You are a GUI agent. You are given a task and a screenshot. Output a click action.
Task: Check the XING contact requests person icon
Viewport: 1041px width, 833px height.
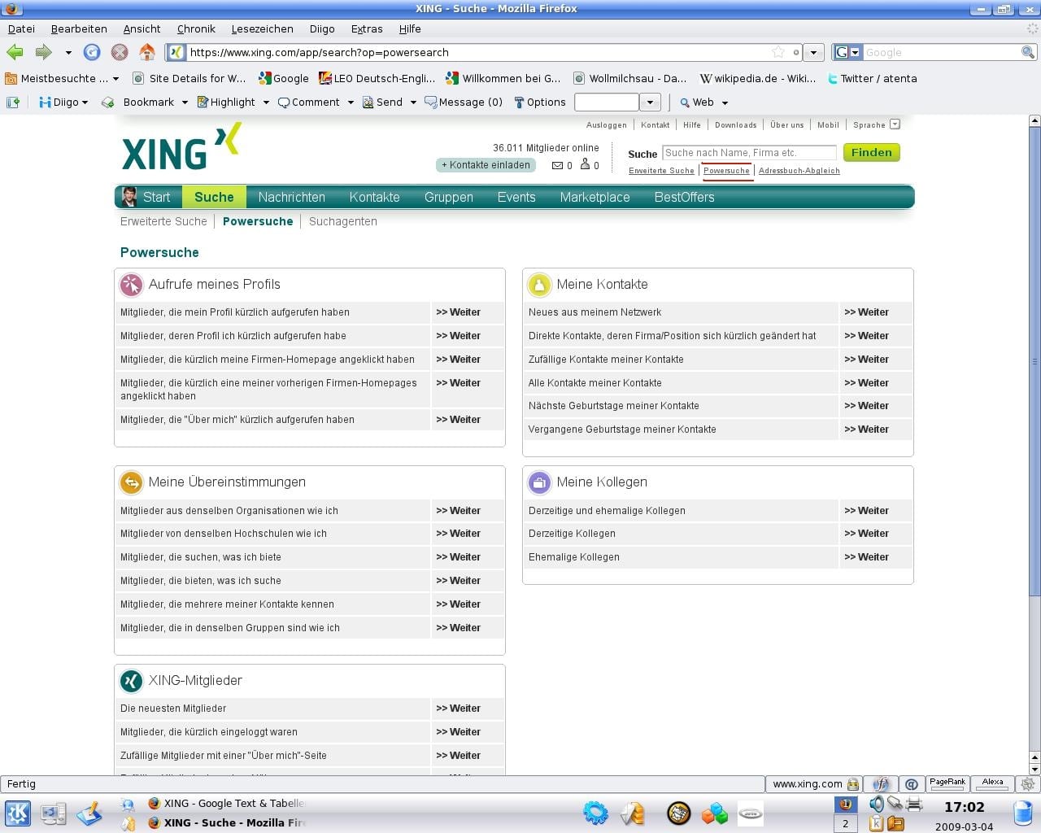click(585, 164)
